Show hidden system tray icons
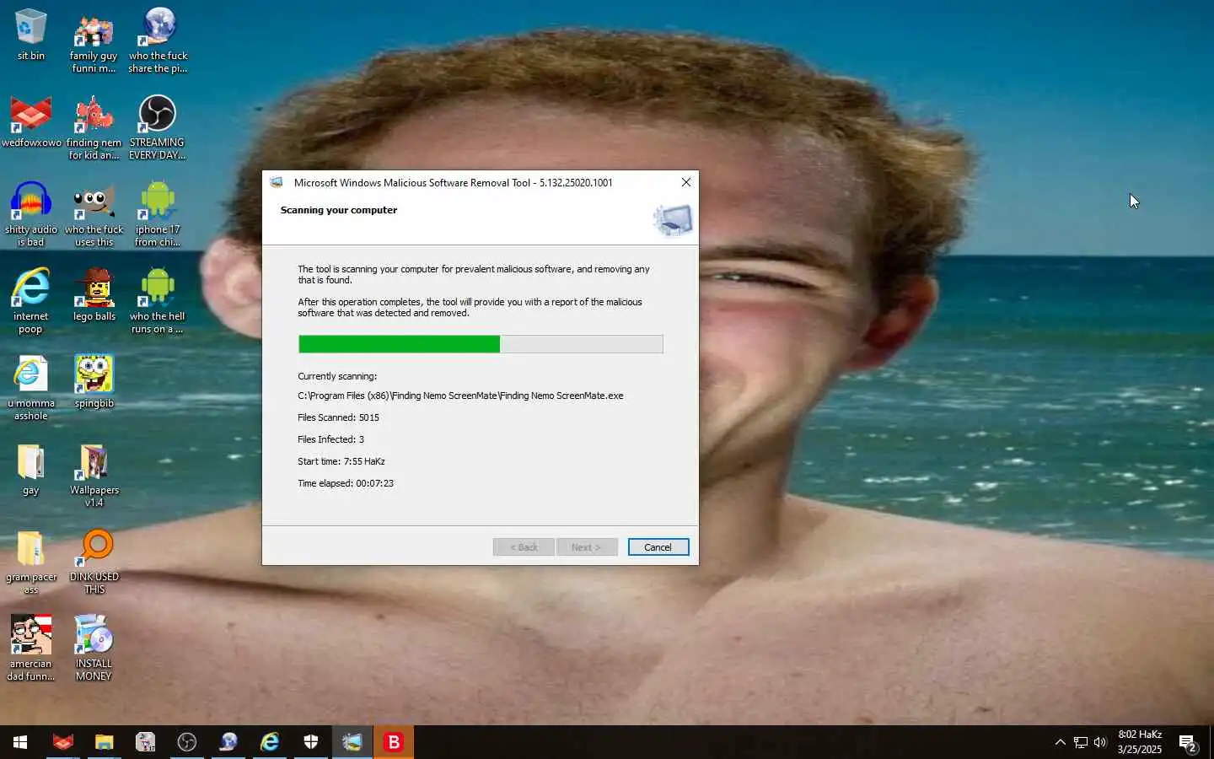The height and width of the screenshot is (759, 1214). [1060, 742]
